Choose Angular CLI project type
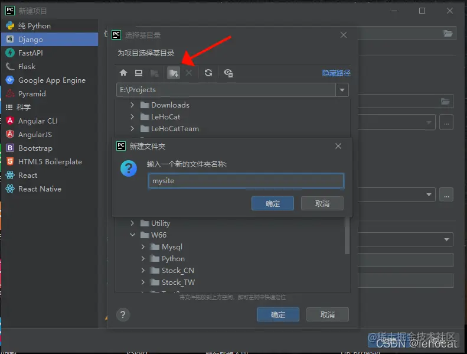Image resolution: width=467 pixels, height=354 pixels. point(50,121)
